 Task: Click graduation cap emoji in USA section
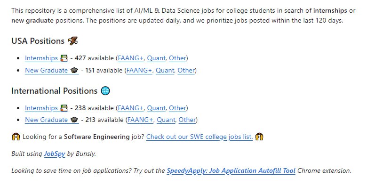[74, 70]
